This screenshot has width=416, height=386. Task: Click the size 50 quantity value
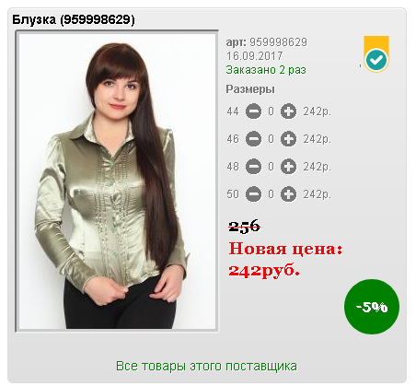point(271,194)
